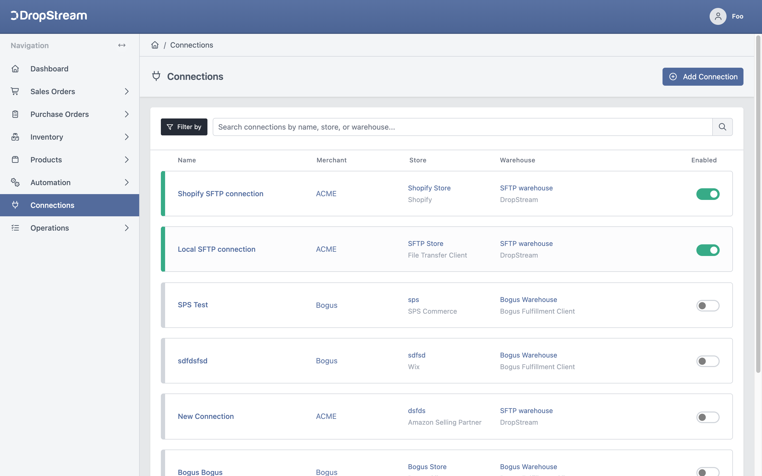Open the dsfds store link

pyautogui.click(x=416, y=410)
